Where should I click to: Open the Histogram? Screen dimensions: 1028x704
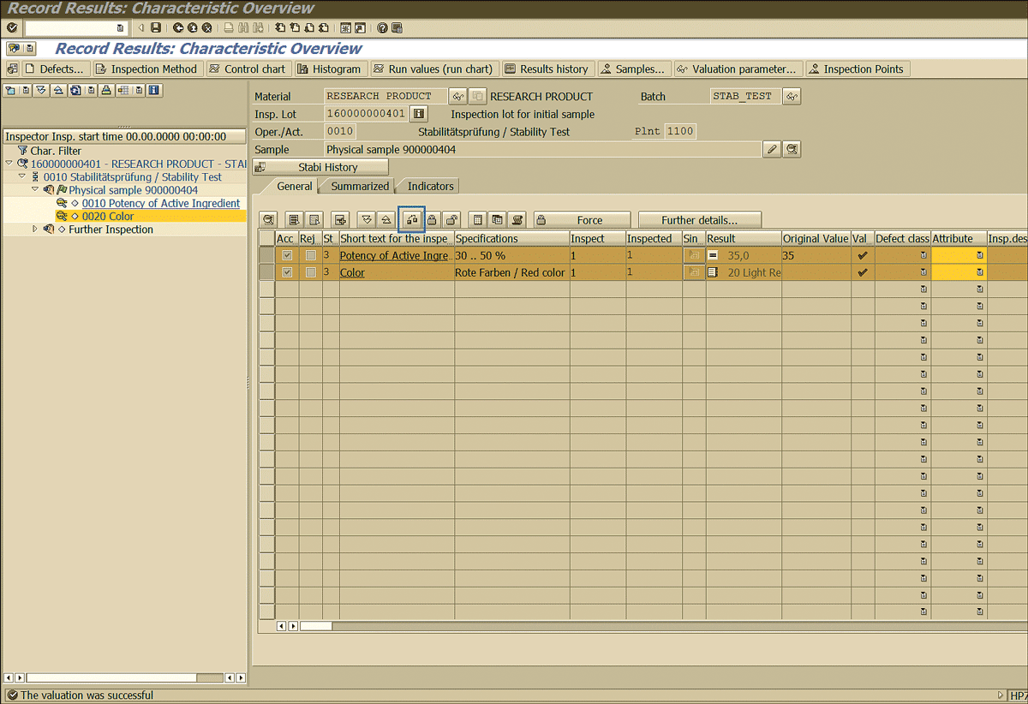click(330, 69)
